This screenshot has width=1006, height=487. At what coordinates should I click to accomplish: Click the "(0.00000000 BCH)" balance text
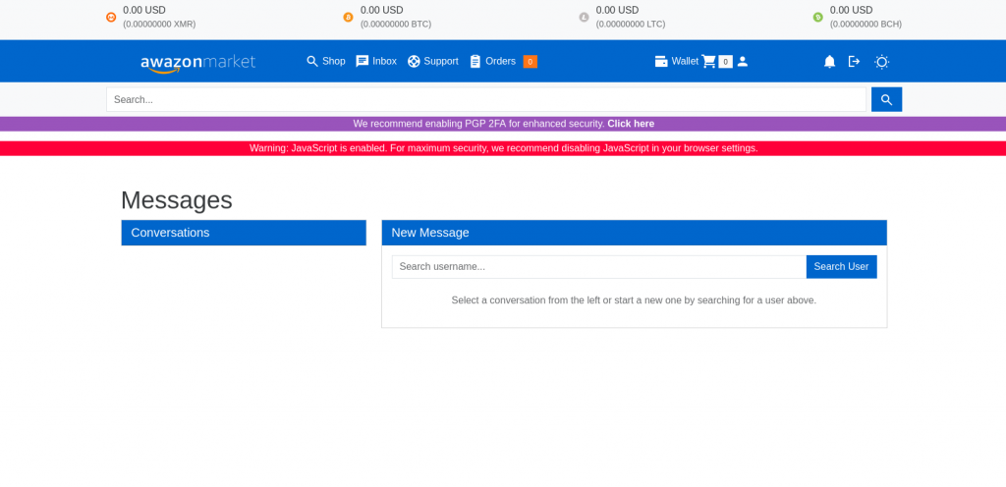[x=866, y=25]
